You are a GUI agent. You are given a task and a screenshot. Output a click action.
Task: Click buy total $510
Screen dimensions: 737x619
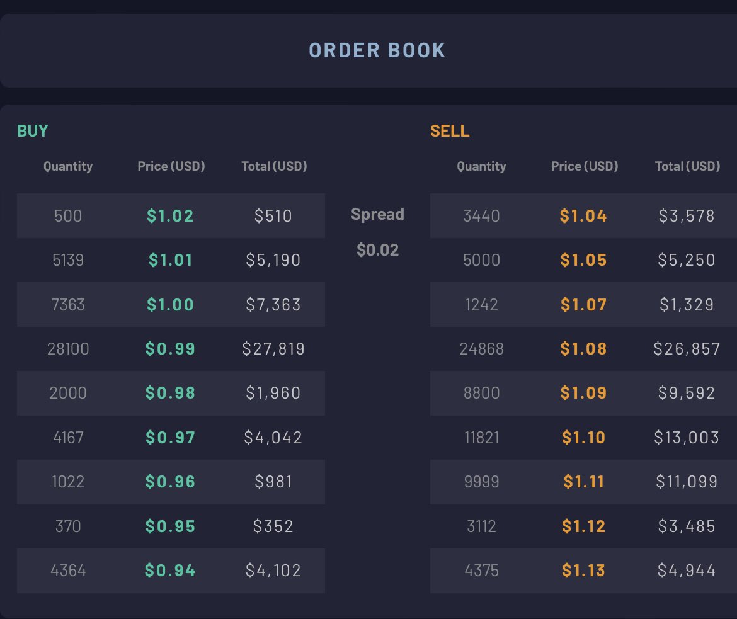[x=273, y=216]
